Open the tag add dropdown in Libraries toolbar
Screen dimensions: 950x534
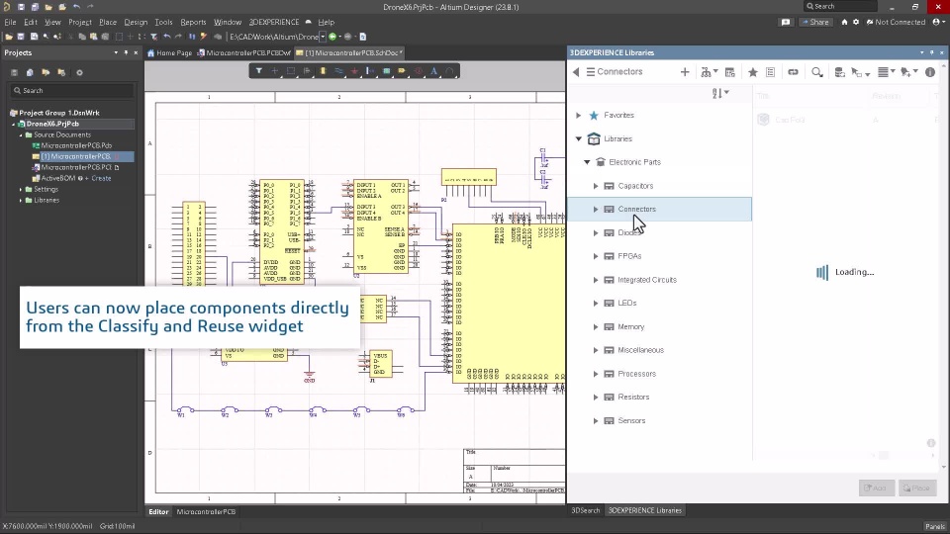point(908,72)
